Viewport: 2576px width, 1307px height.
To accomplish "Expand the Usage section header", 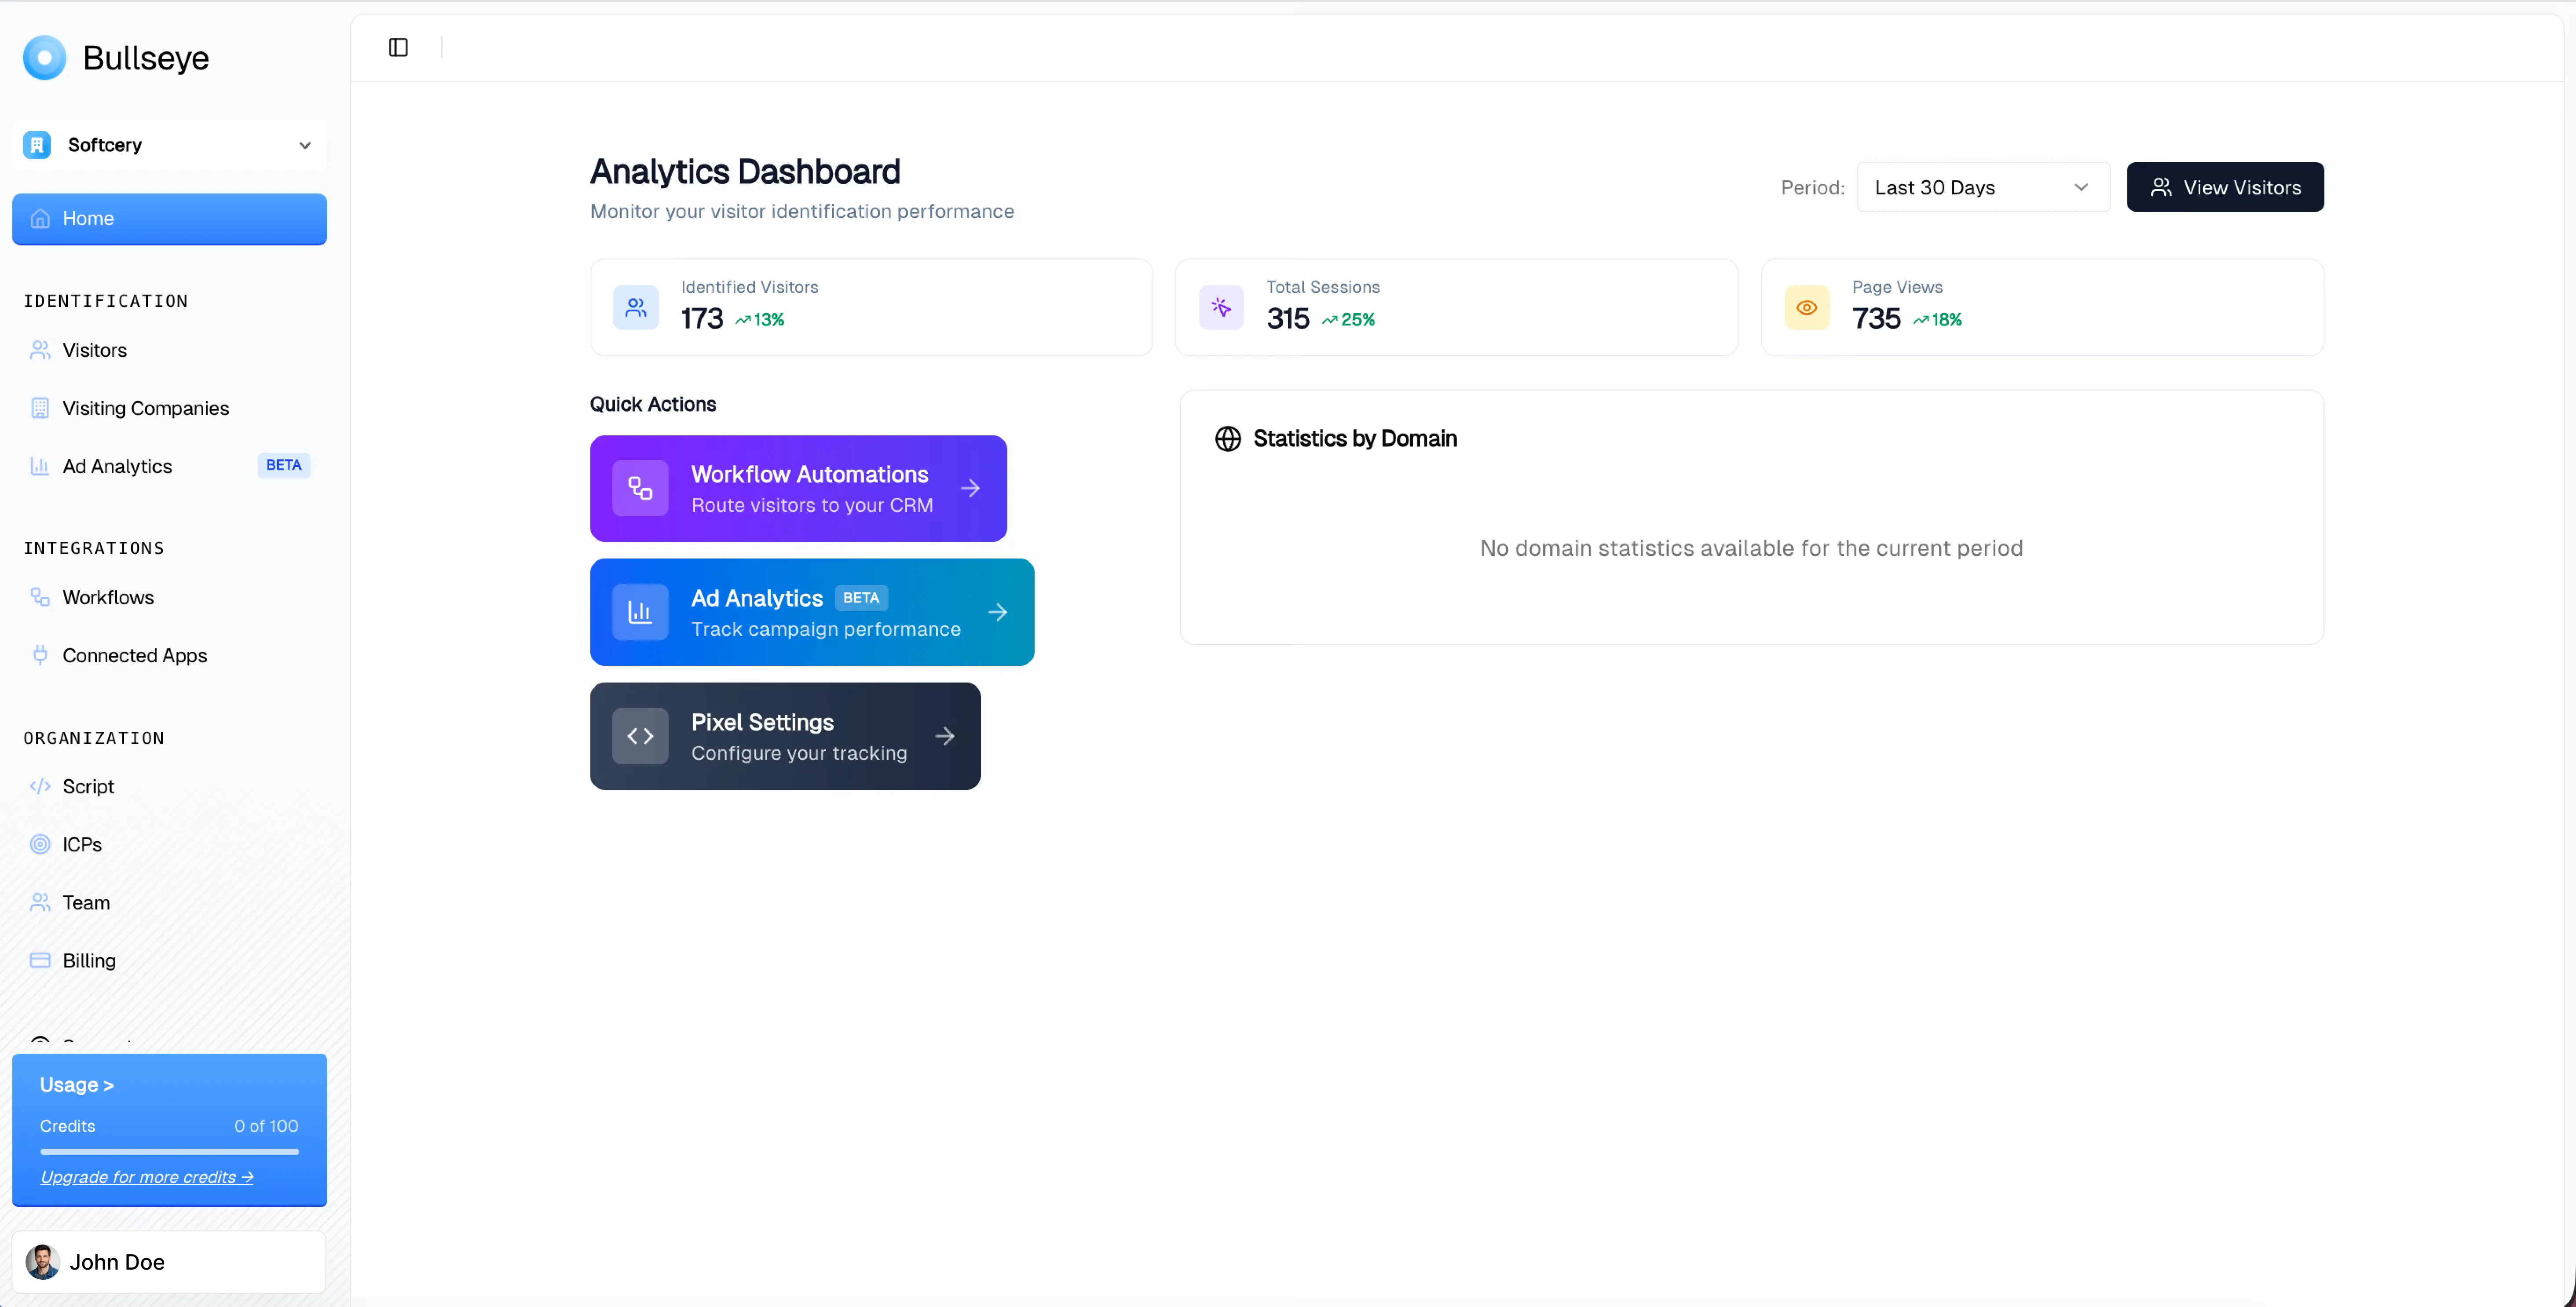I will [x=77, y=1085].
